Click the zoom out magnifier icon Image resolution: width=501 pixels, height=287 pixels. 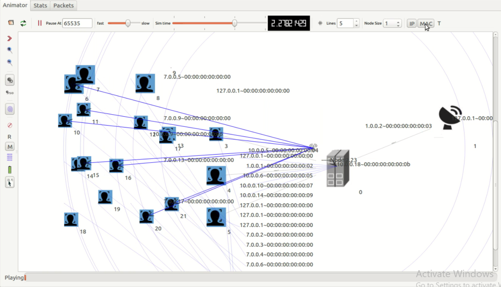click(10, 62)
